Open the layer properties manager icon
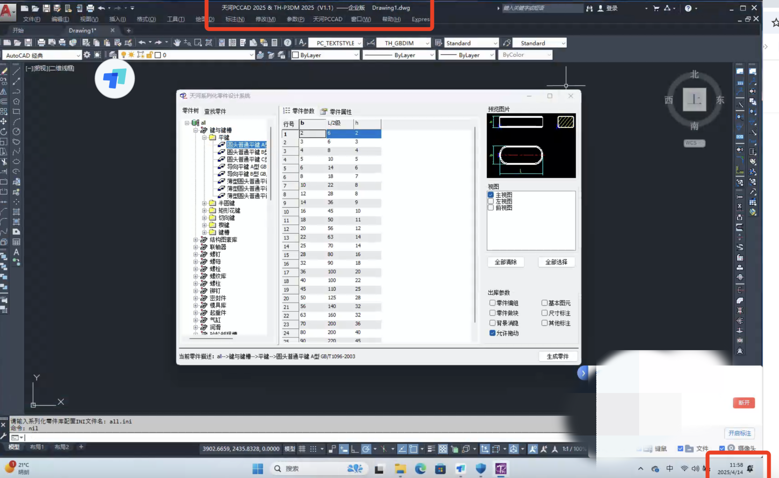This screenshot has height=478, width=779. [x=113, y=55]
